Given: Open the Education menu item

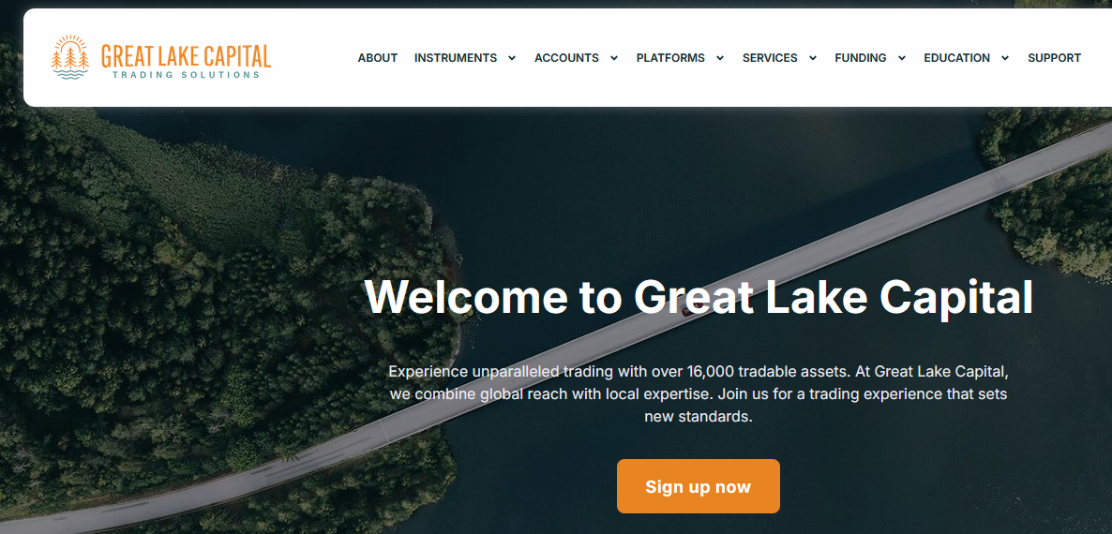Looking at the screenshot, I should point(956,58).
